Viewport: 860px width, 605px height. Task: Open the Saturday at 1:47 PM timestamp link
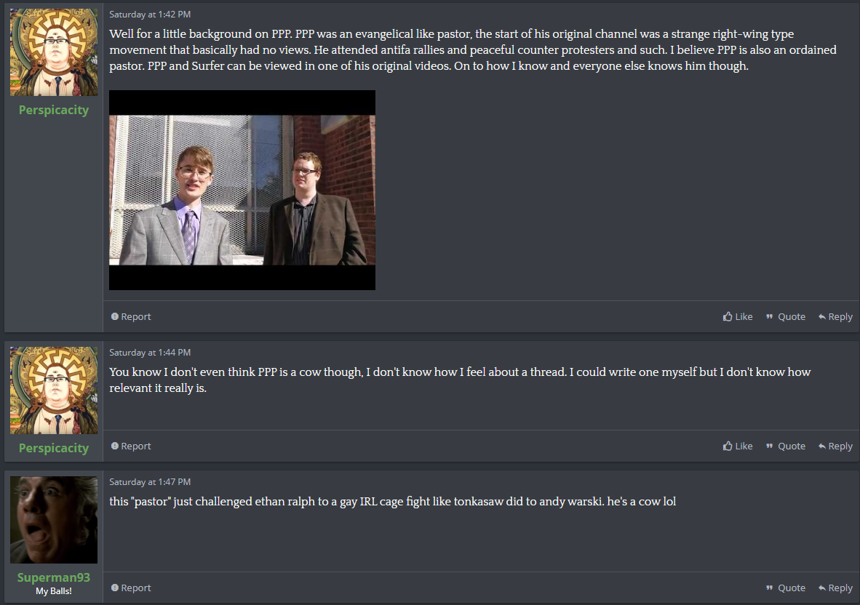pos(150,481)
